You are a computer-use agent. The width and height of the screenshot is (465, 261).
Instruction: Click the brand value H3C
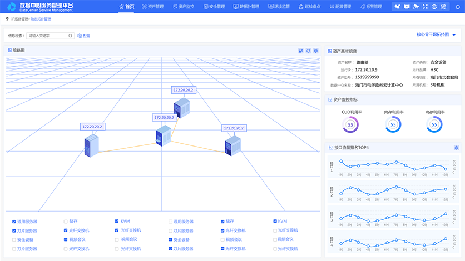coord(434,70)
